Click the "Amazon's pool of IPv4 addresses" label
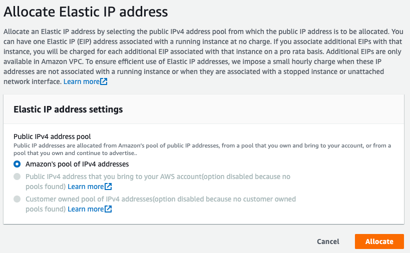Image resolution: width=410 pixels, height=253 pixels. click(x=77, y=164)
